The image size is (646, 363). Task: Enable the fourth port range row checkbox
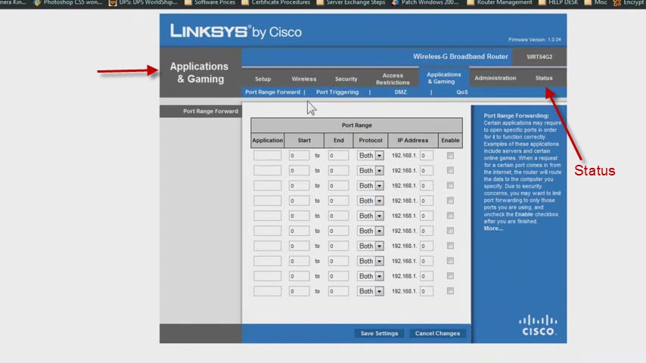[x=450, y=200]
